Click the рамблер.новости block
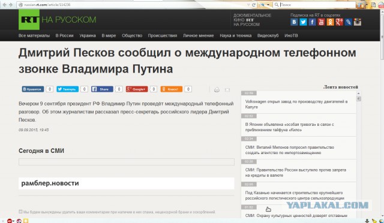This screenshot has width=384, height=223. (x=127, y=183)
